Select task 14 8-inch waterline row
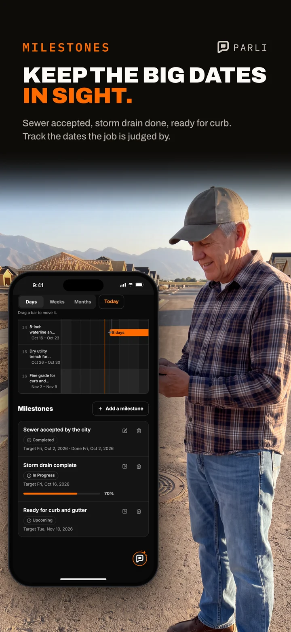Image resolution: width=291 pixels, height=632 pixels. (83, 332)
